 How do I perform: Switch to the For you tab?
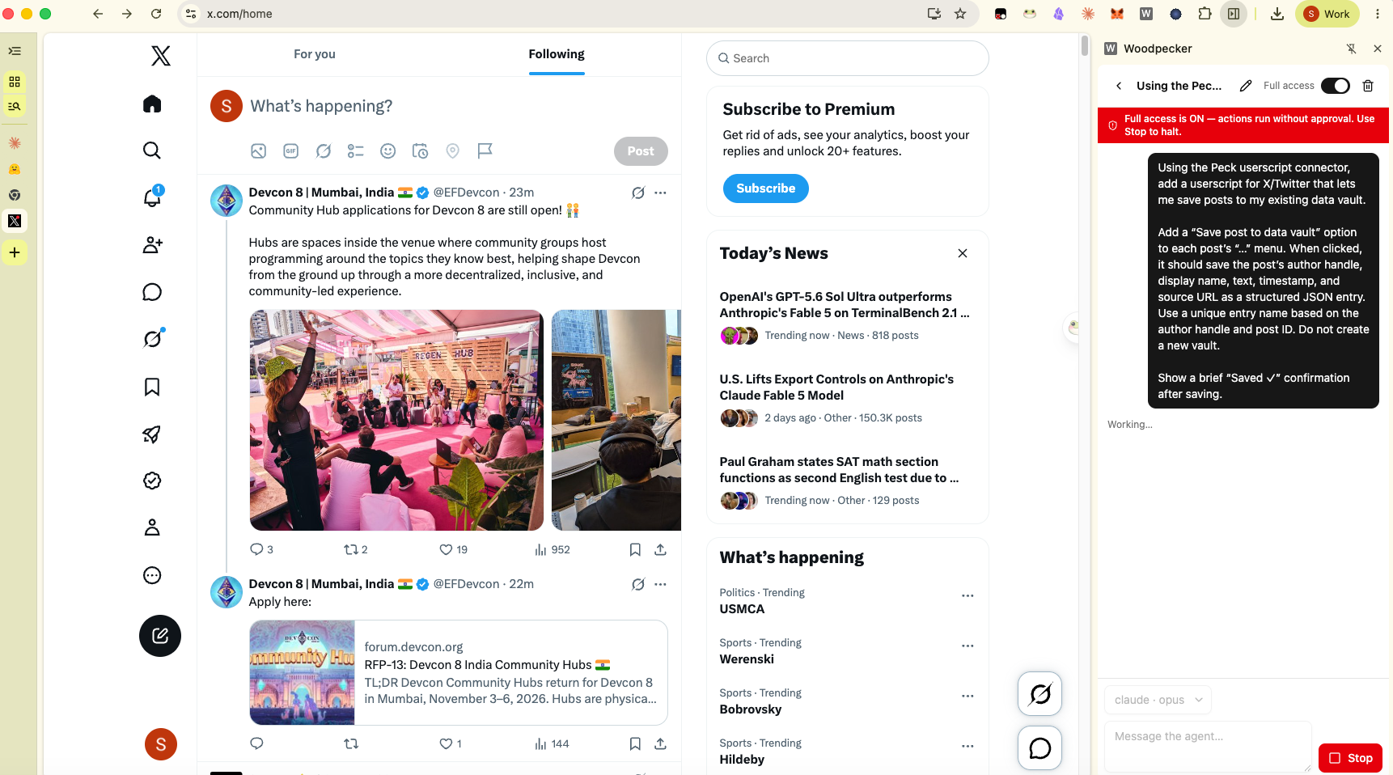[315, 54]
